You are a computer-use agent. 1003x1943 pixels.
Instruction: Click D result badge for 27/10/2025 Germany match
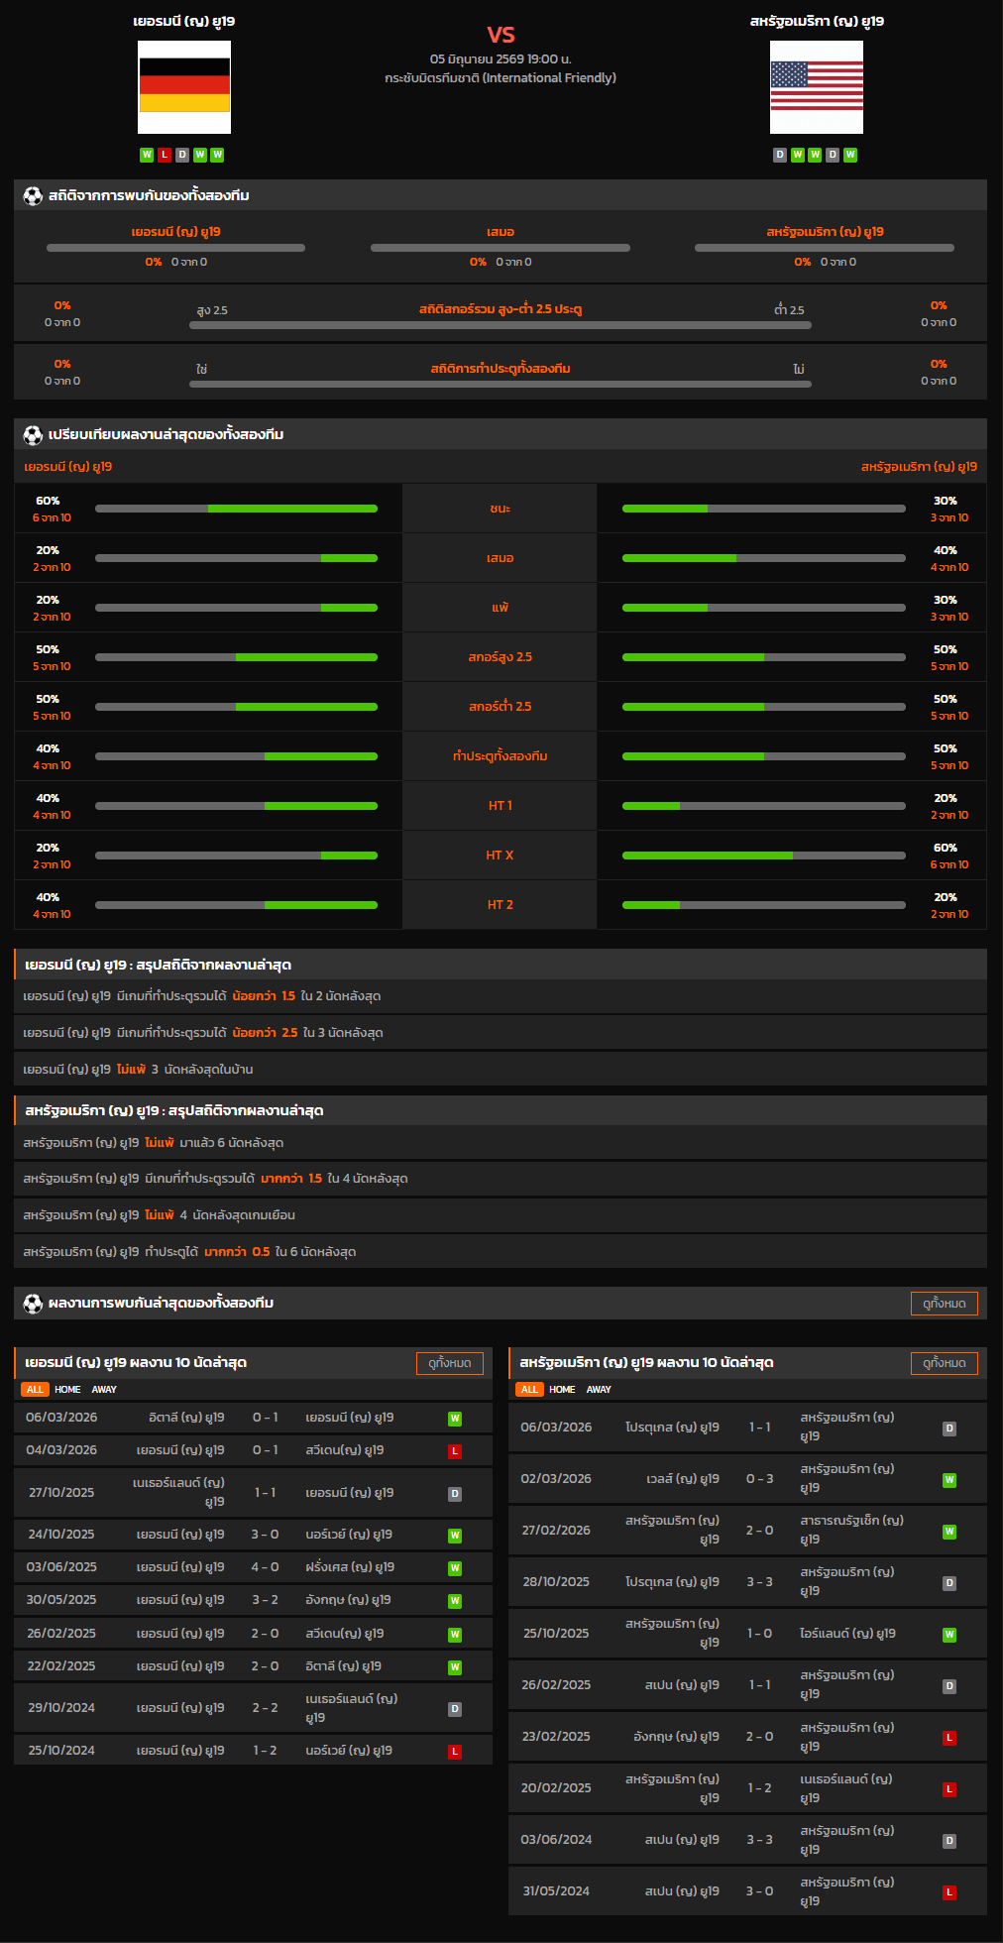[455, 1494]
